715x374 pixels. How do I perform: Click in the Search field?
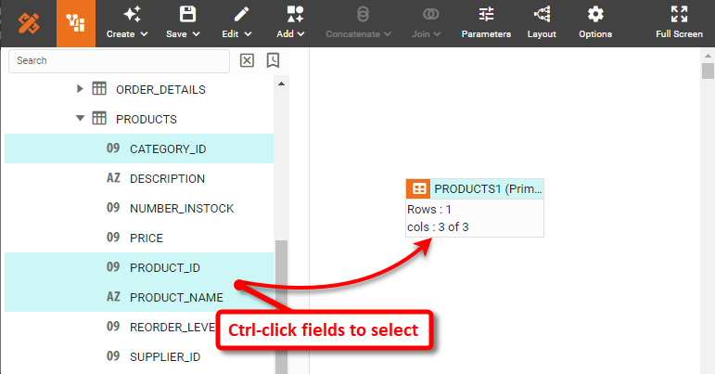119,60
